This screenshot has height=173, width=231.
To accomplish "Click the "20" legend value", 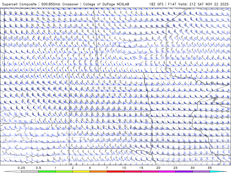I will [x=158, y=168].
